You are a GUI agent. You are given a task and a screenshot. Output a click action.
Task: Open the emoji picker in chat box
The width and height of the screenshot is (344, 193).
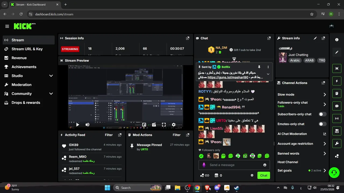[x=265, y=165]
